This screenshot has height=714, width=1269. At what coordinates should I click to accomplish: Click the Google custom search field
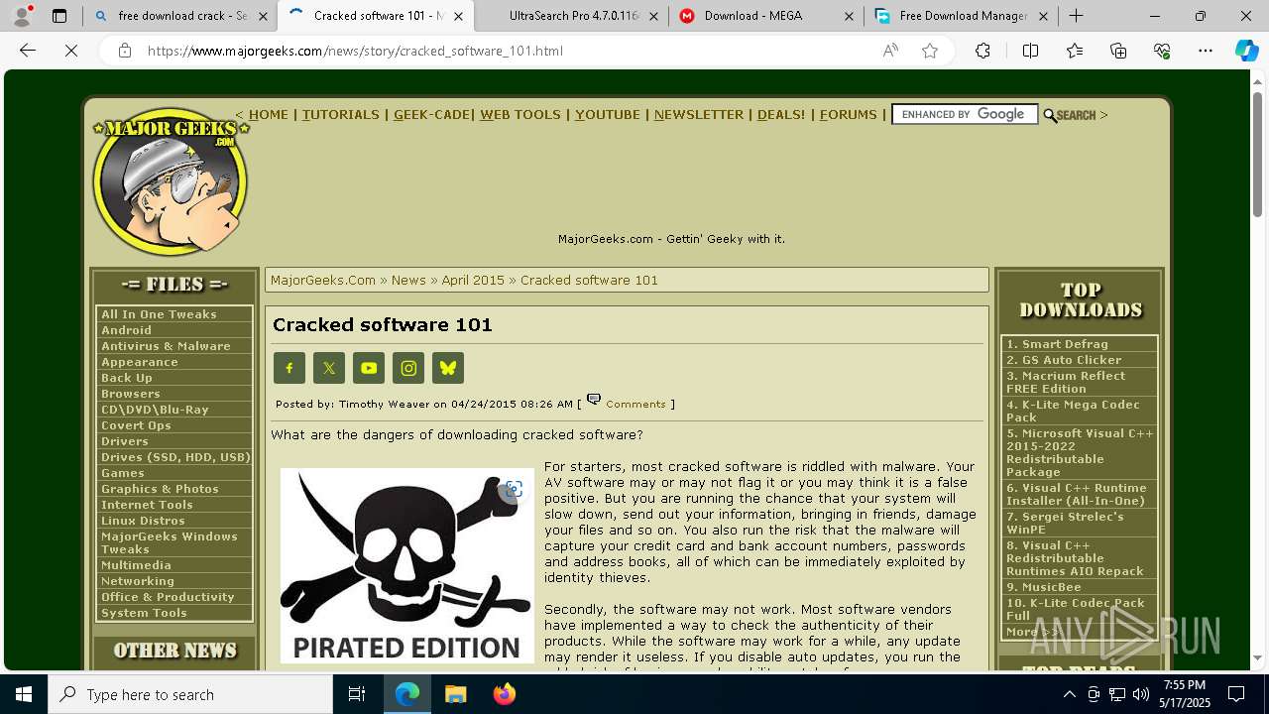[x=965, y=115]
